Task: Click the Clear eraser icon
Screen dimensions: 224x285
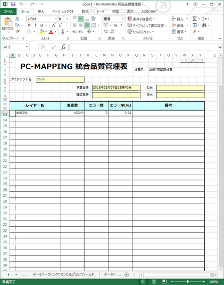Action: (195, 31)
